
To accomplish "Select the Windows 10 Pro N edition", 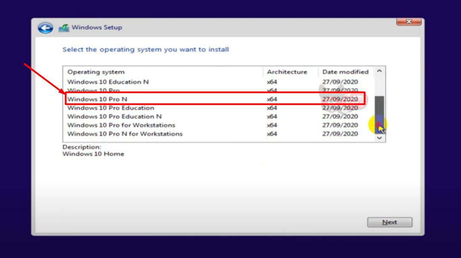I will tap(219, 99).
